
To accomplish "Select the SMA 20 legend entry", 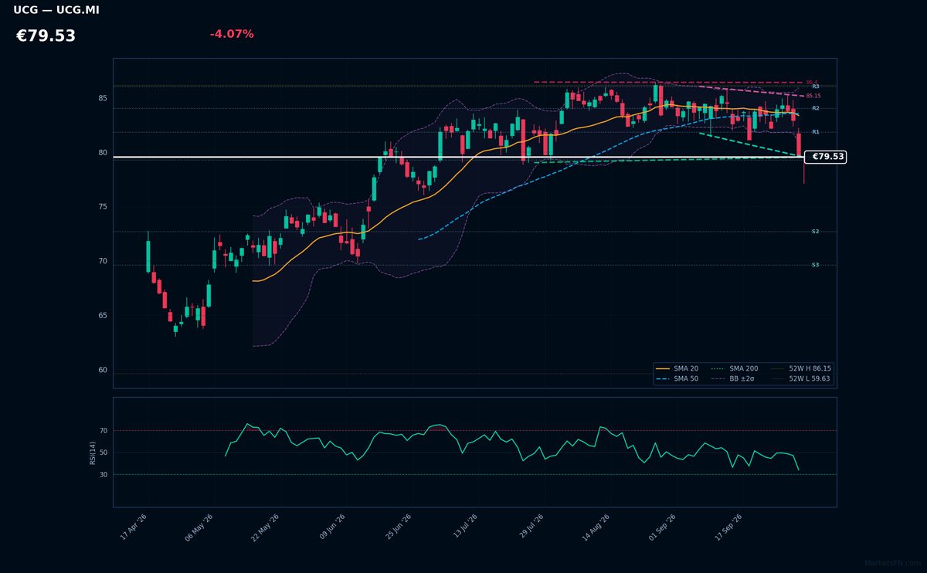I will click(677, 368).
